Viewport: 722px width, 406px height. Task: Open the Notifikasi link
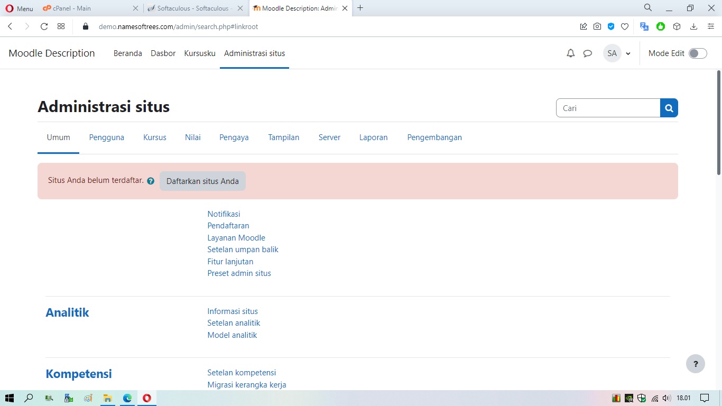click(224, 214)
